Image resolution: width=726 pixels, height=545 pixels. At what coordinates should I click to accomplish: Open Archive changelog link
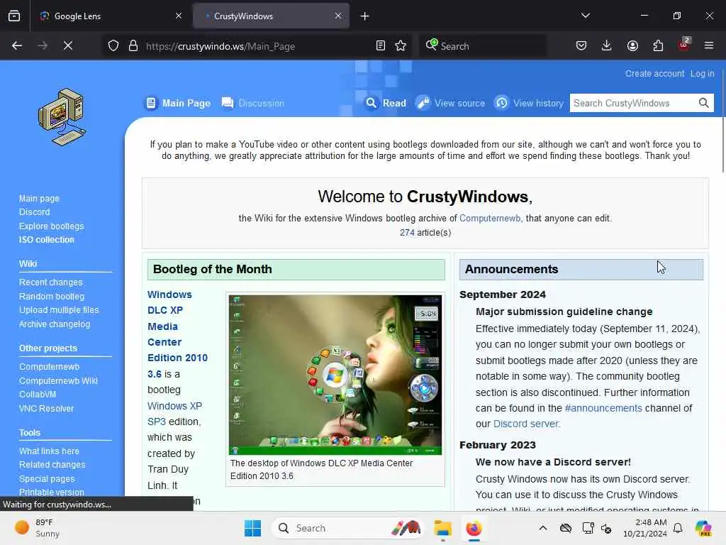click(x=54, y=324)
